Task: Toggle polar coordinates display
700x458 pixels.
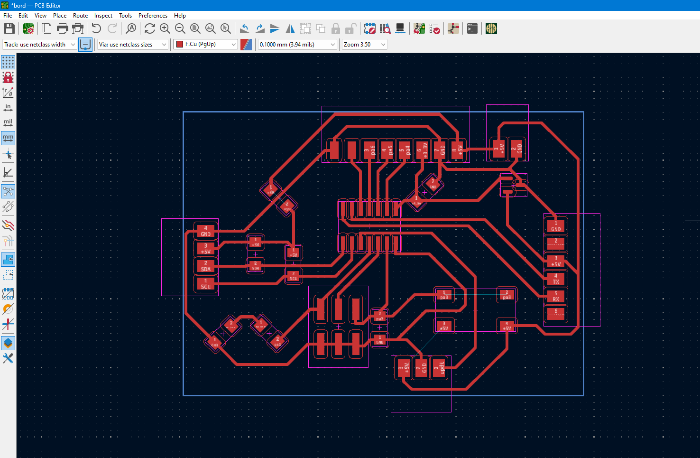Action: pyautogui.click(x=8, y=93)
